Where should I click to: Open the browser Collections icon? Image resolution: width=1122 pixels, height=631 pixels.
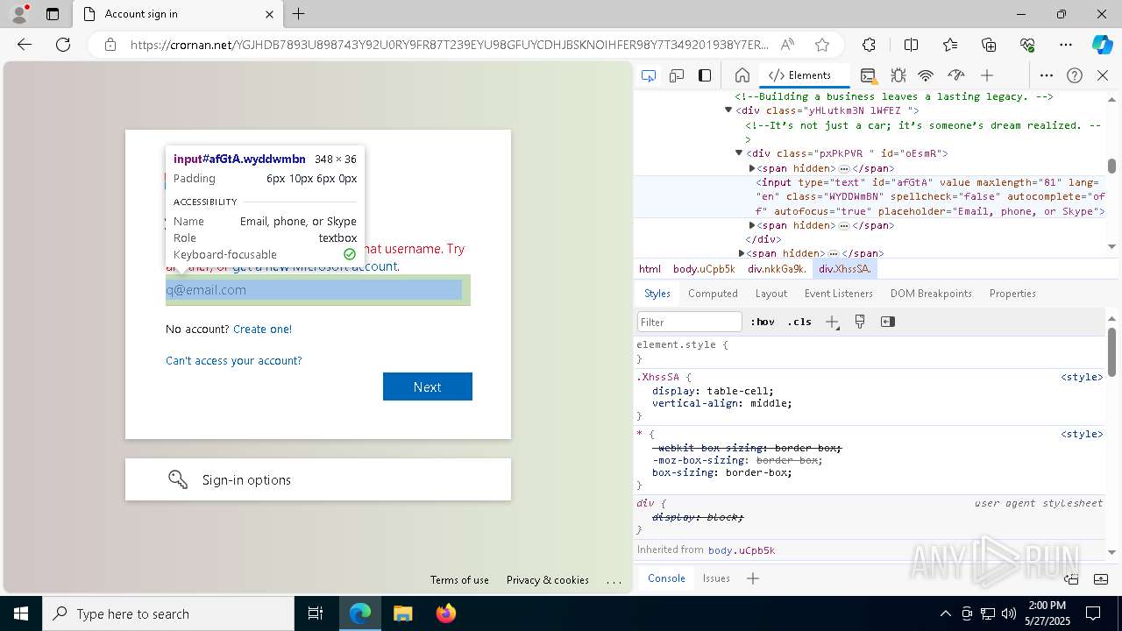click(x=989, y=45)
